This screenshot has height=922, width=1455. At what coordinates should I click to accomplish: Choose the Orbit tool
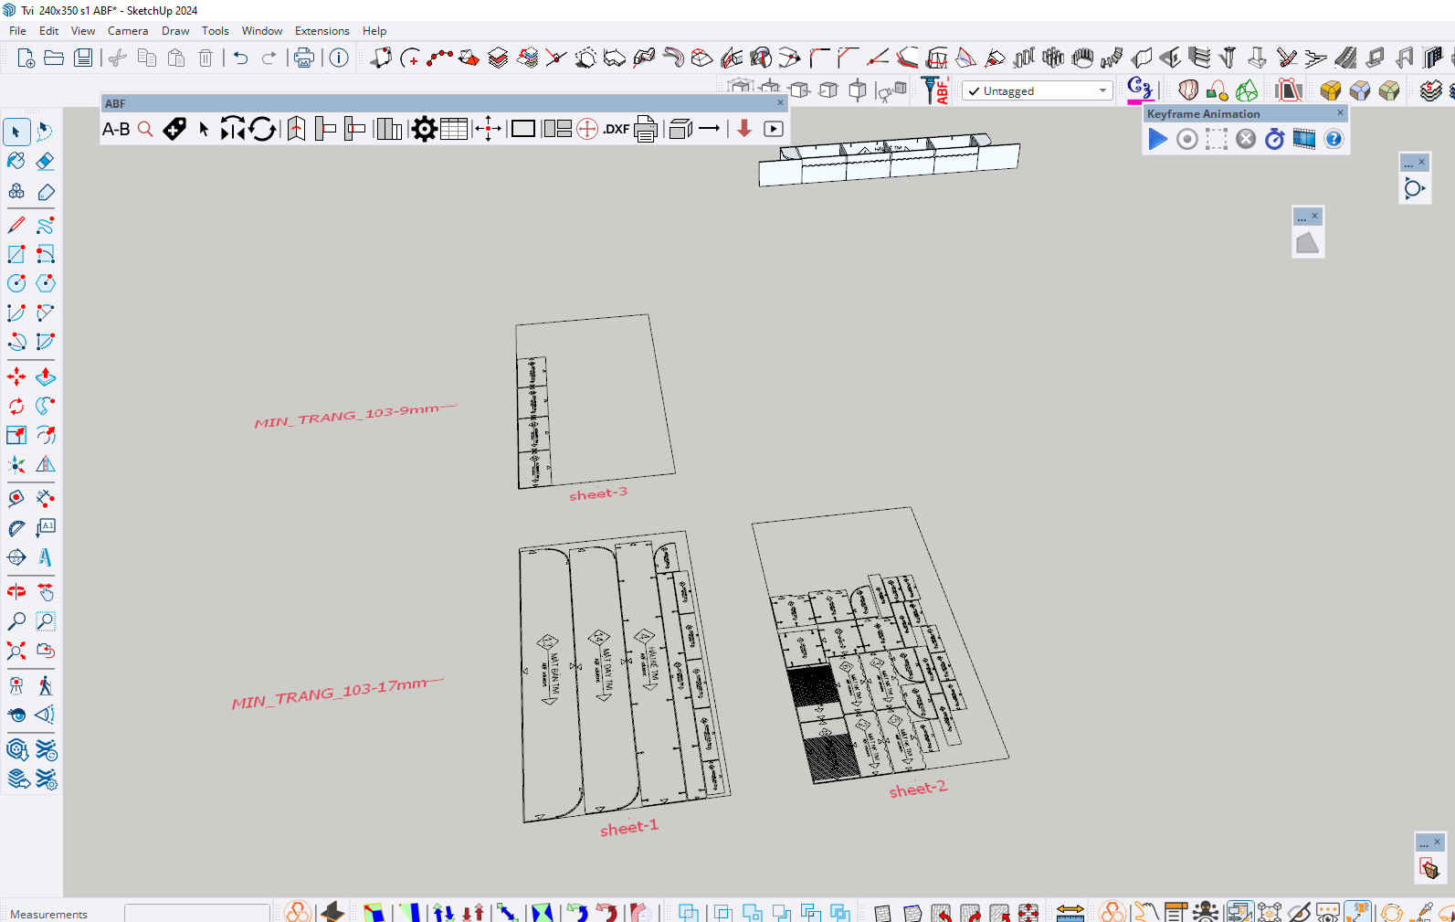pyautogui.click(x=16, y=592)
